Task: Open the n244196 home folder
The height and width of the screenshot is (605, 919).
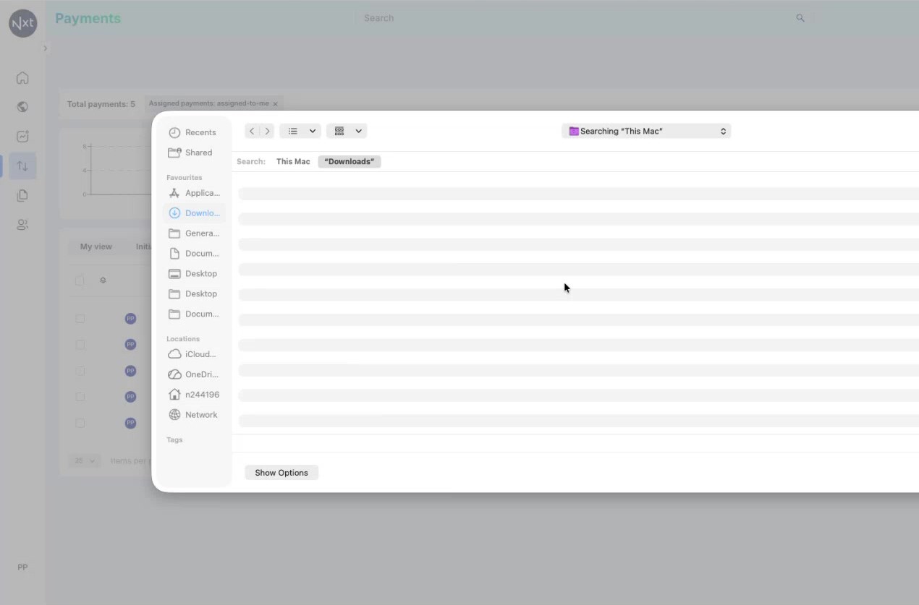Action: click(x=193, y=395)
